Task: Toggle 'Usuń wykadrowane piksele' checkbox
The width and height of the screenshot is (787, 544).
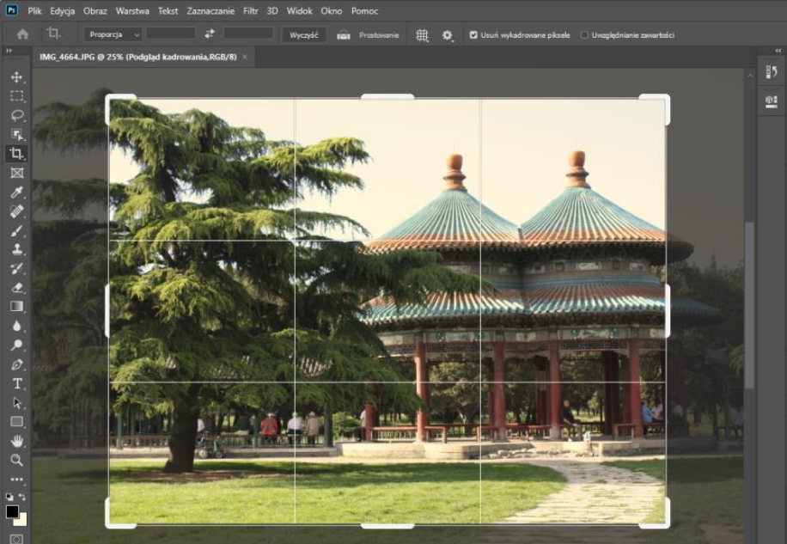Action: click(473, 35)
